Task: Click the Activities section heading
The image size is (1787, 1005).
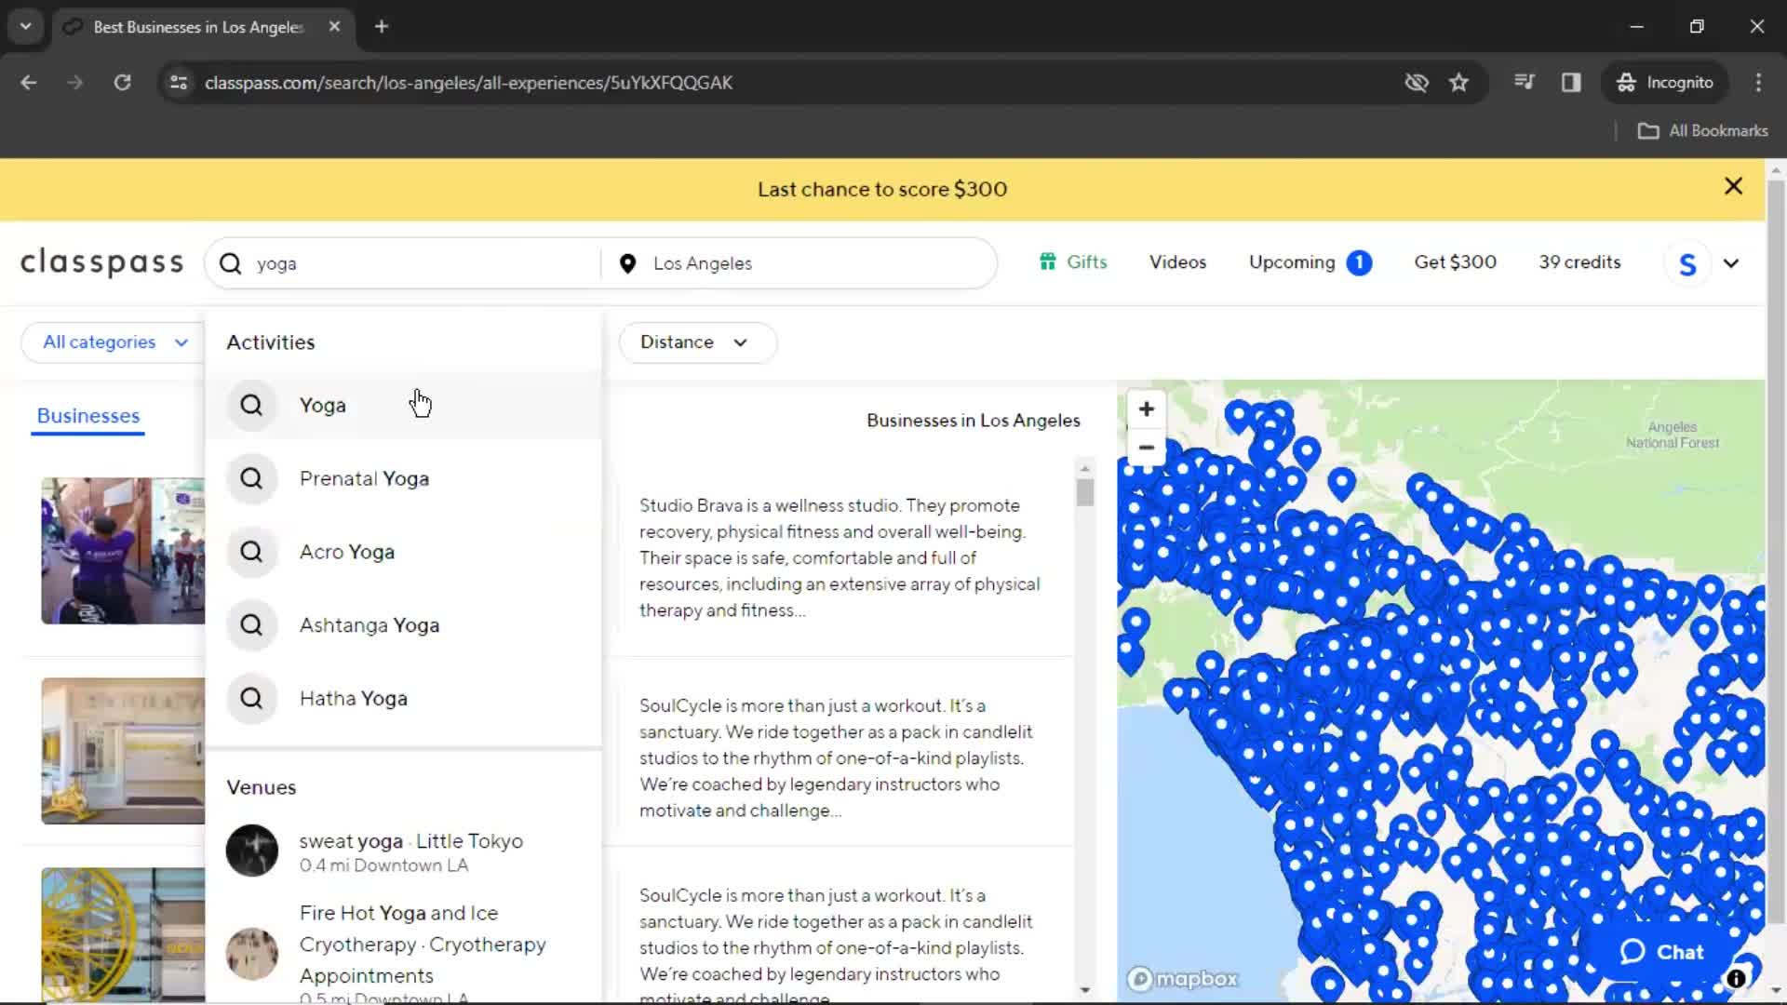Action: pos(271,342)
